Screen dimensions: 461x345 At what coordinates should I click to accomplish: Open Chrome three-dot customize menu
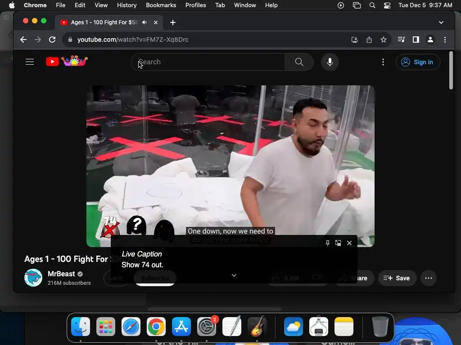pyautogui.click(x=445, y=40)
